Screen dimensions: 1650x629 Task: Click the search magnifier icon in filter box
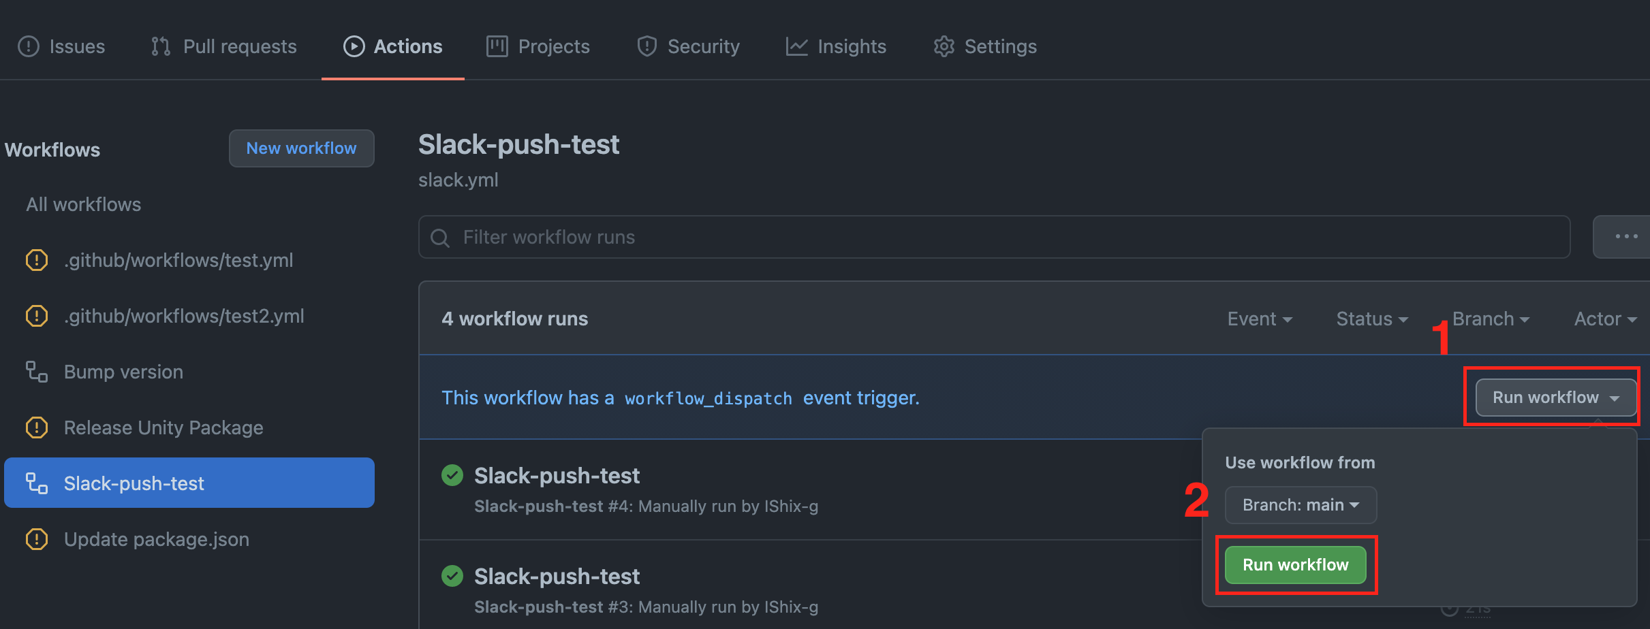tap(440, 238)
